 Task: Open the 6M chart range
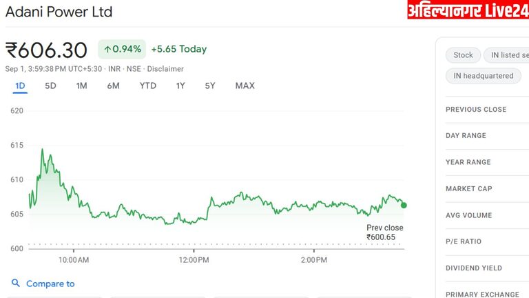pyautogui.click(x=113, y=86)
